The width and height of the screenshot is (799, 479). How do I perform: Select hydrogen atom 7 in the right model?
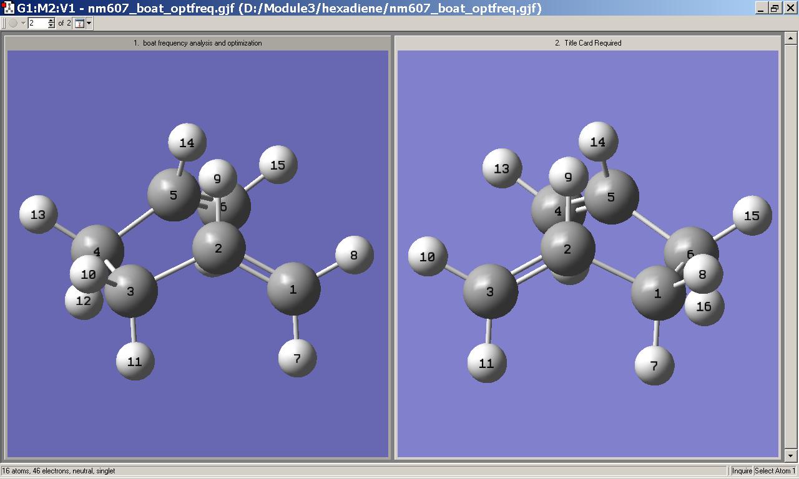[654, 365]
